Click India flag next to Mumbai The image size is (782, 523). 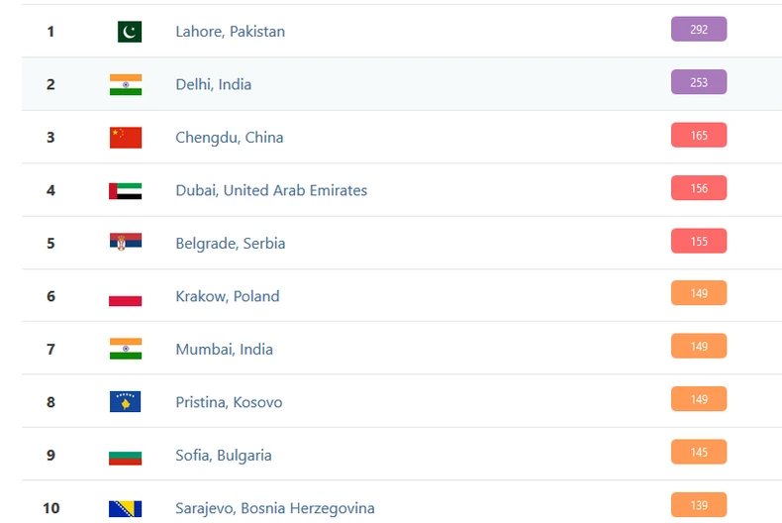(126, 349)
